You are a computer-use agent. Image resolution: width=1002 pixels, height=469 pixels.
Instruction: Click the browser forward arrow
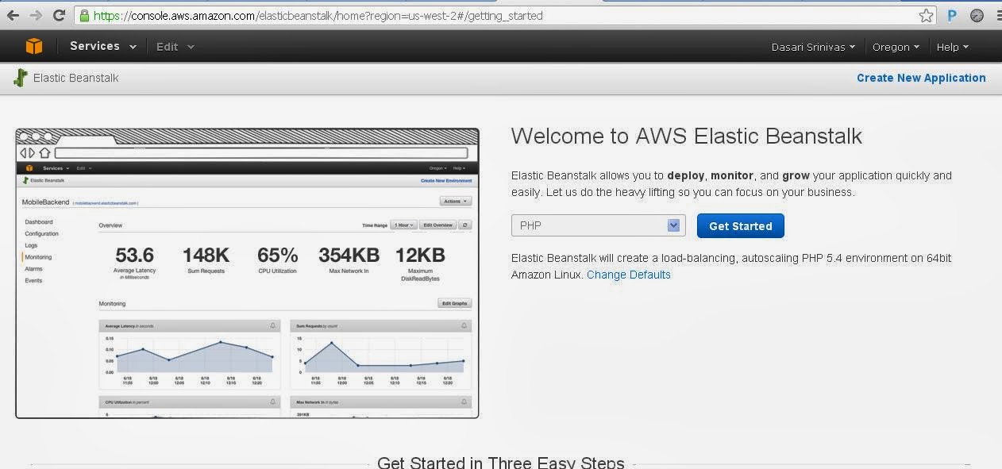coord(34,14)
